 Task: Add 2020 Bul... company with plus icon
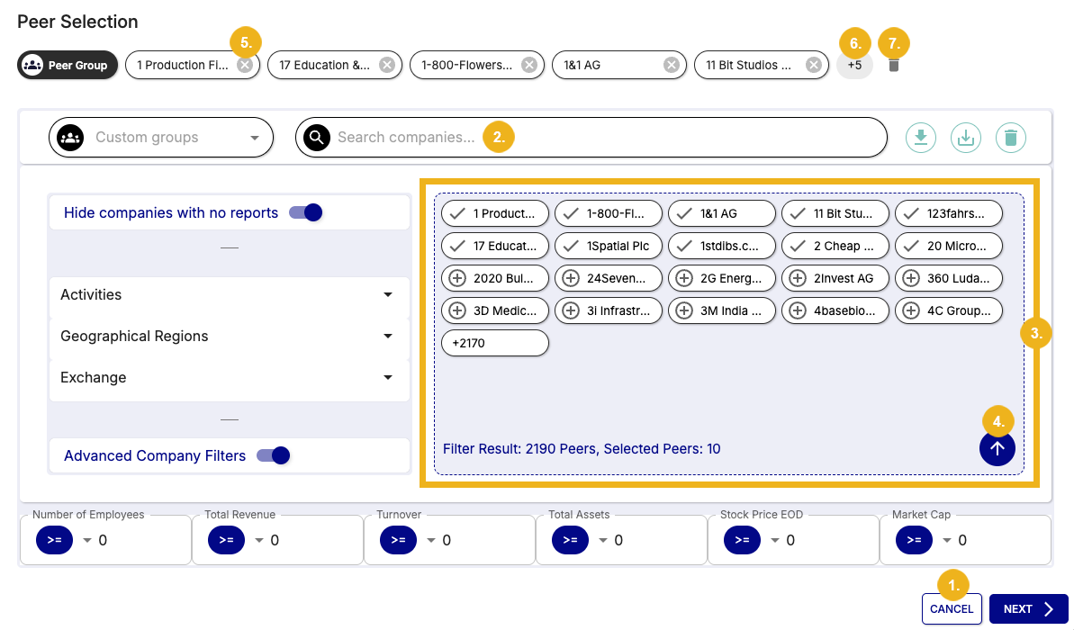[457, 278]
